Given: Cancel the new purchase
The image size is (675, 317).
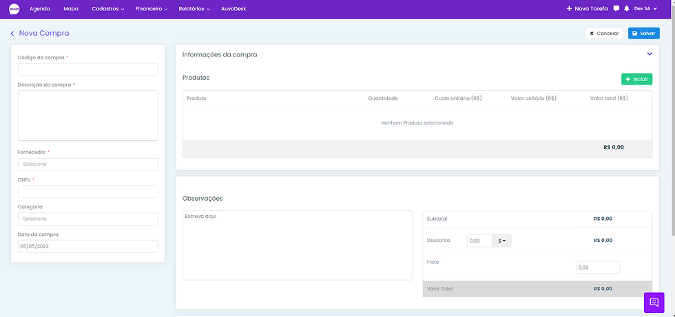Looking at the screenshot, I should click(x=605, y=34).
